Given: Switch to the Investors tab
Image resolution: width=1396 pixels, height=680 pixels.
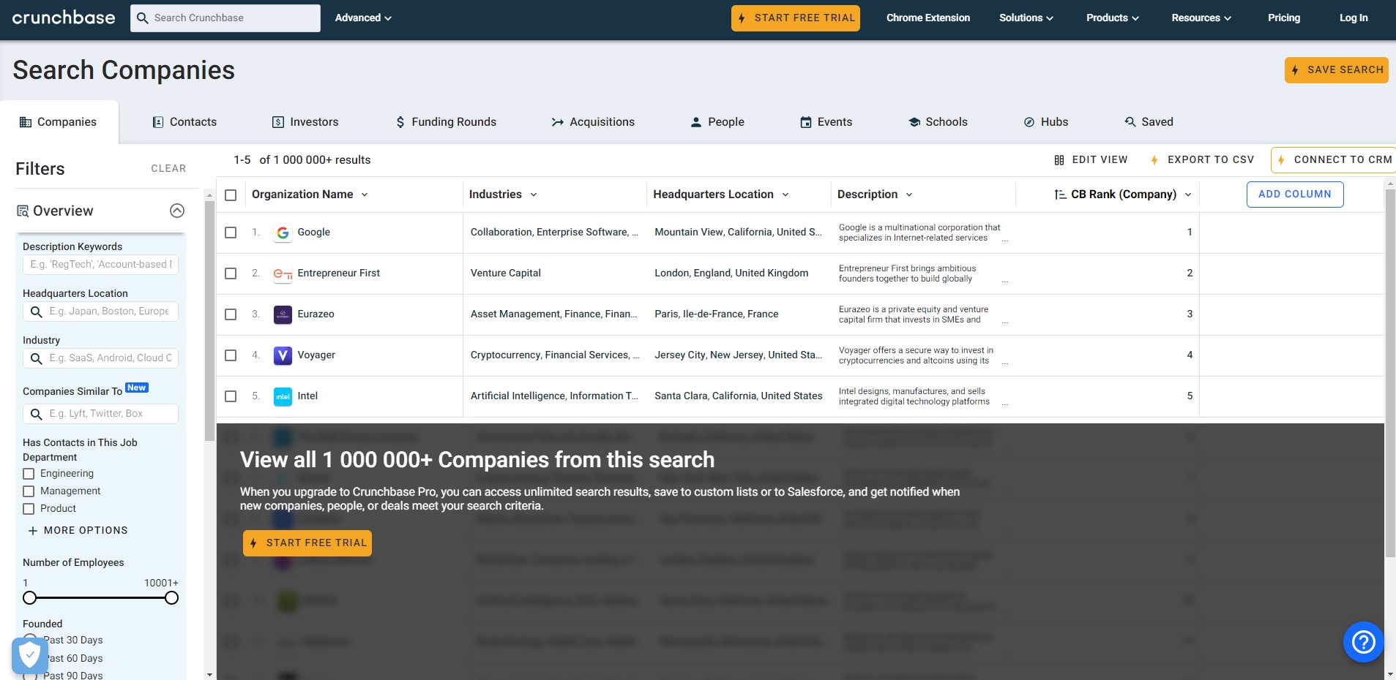Looking at the screenshot, I should [305, 122].
